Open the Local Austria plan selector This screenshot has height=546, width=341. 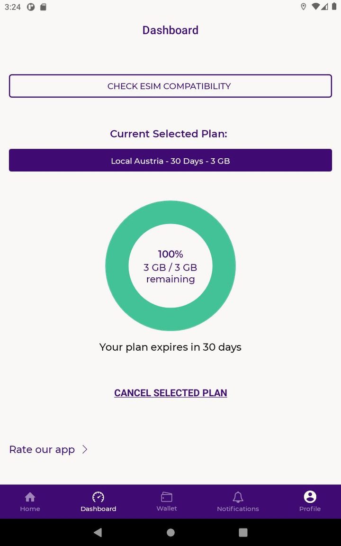click(170, 161)
